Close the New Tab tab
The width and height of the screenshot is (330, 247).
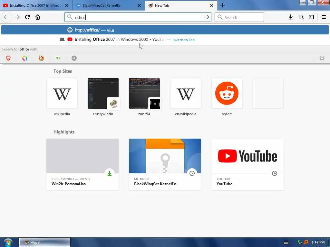click(x=212, y=5)
